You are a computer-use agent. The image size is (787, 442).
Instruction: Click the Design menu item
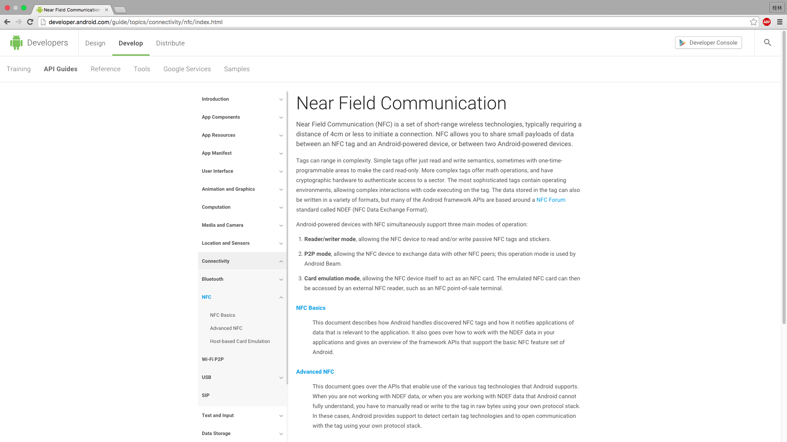tap(95, 43)
